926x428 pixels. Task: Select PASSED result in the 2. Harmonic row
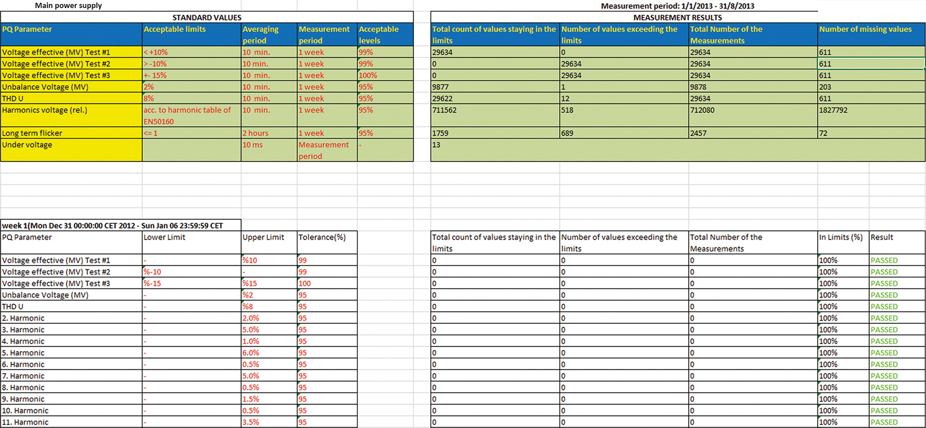[x=897, y=318]
